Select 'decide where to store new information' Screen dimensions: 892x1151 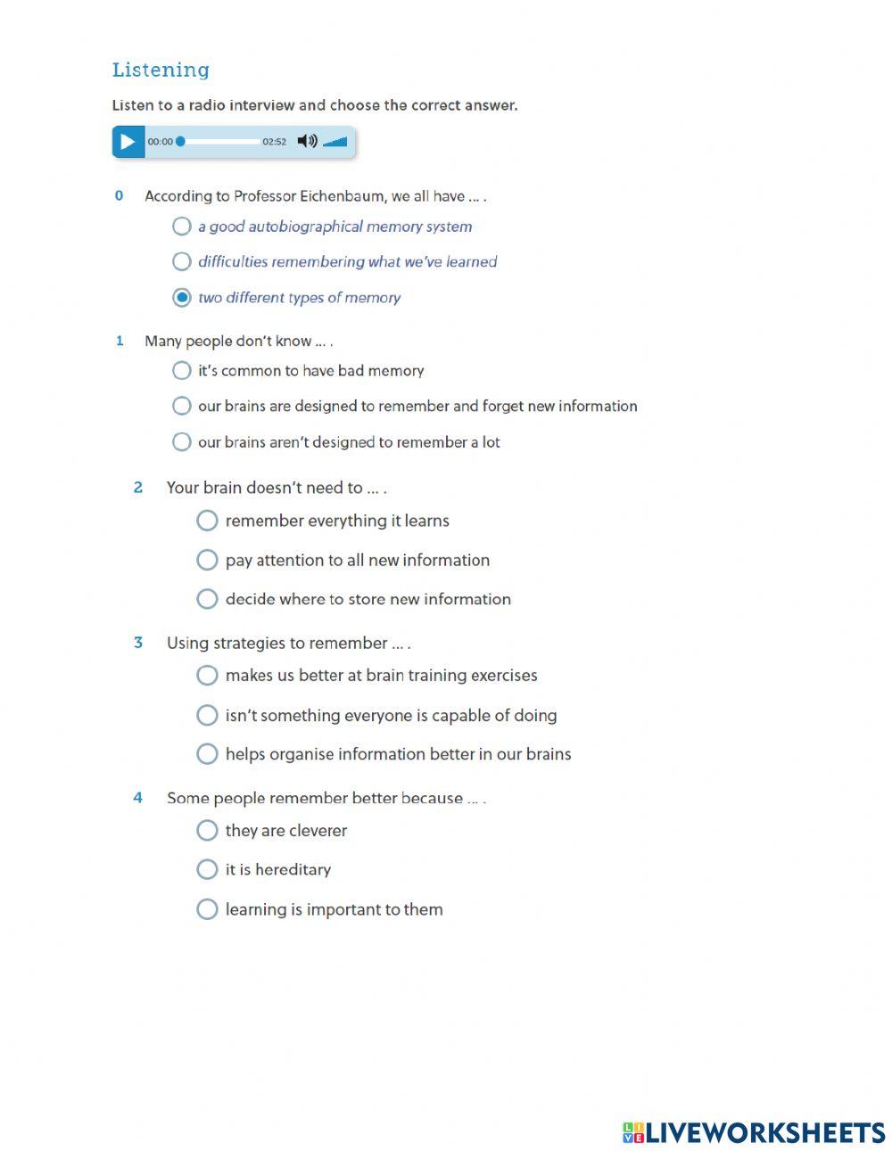pos(207,599)
